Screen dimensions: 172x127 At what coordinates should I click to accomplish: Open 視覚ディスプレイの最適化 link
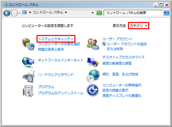(122, 95)
